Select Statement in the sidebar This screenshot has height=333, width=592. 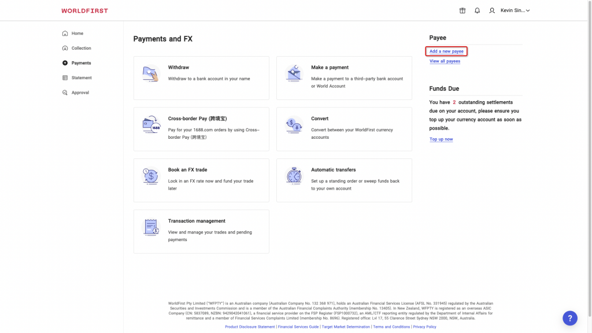click(x=82, y=78)
